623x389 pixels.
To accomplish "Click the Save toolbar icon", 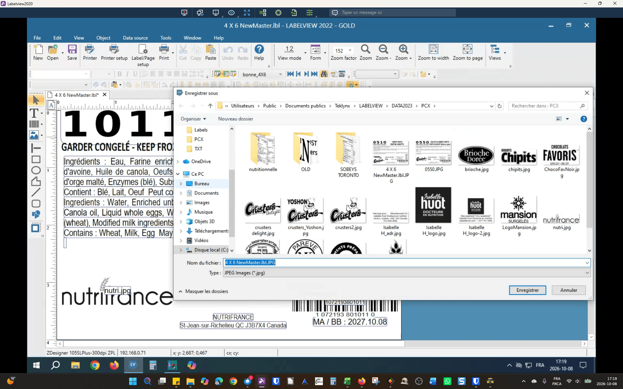I will pyautogui.click(x=72, y=53).
